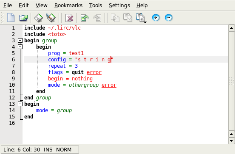Collapse the fold marker on line 13
235x154 pixels.
[20, 104]
